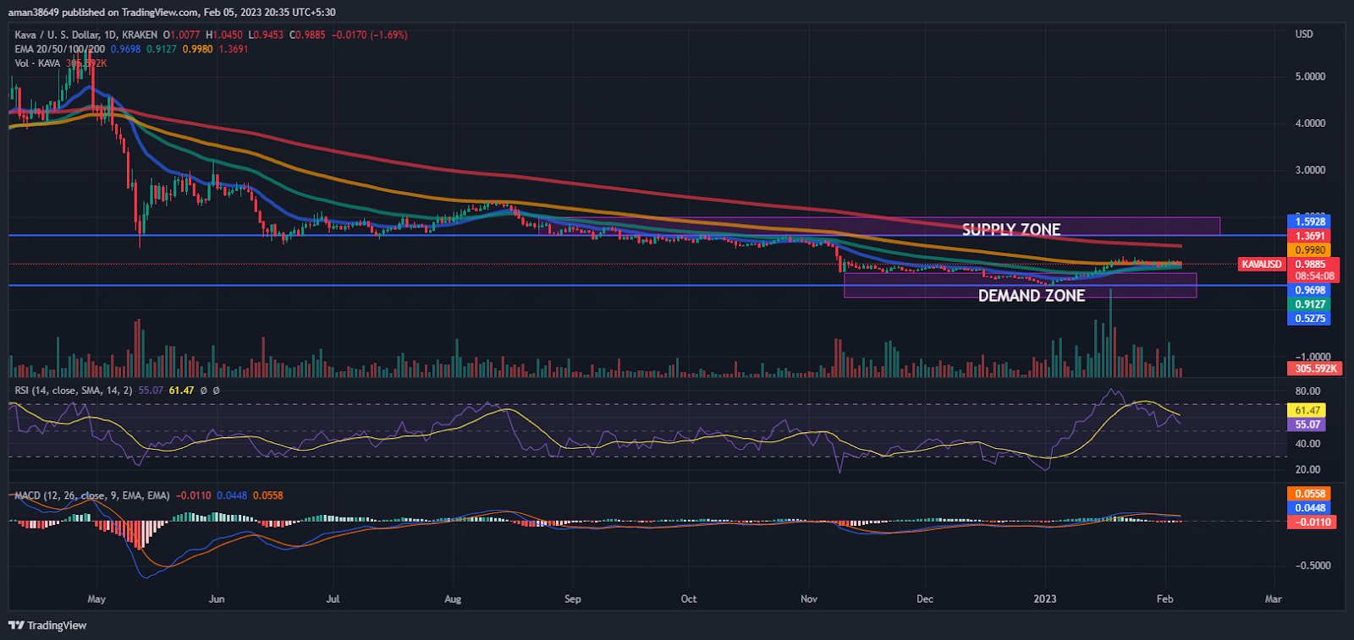Viewport: 1354px width, 640px height.
Task: Click the purple 55.07 RSI axis tag
Action: point(1307,424)
